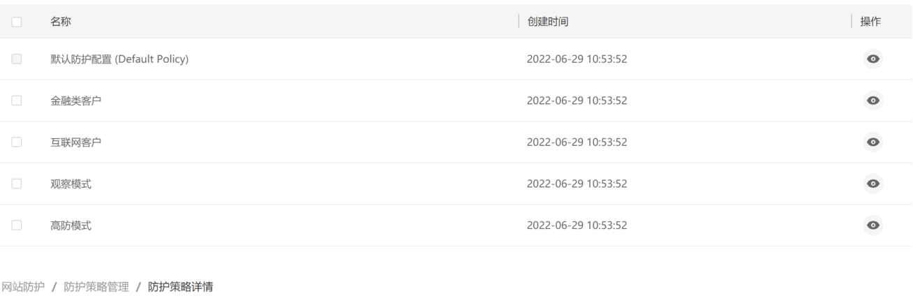The height and width of the screenshot is (303, 913).
Task: View details of 金融类客户 via eye icon
Action: click(873, 101)
